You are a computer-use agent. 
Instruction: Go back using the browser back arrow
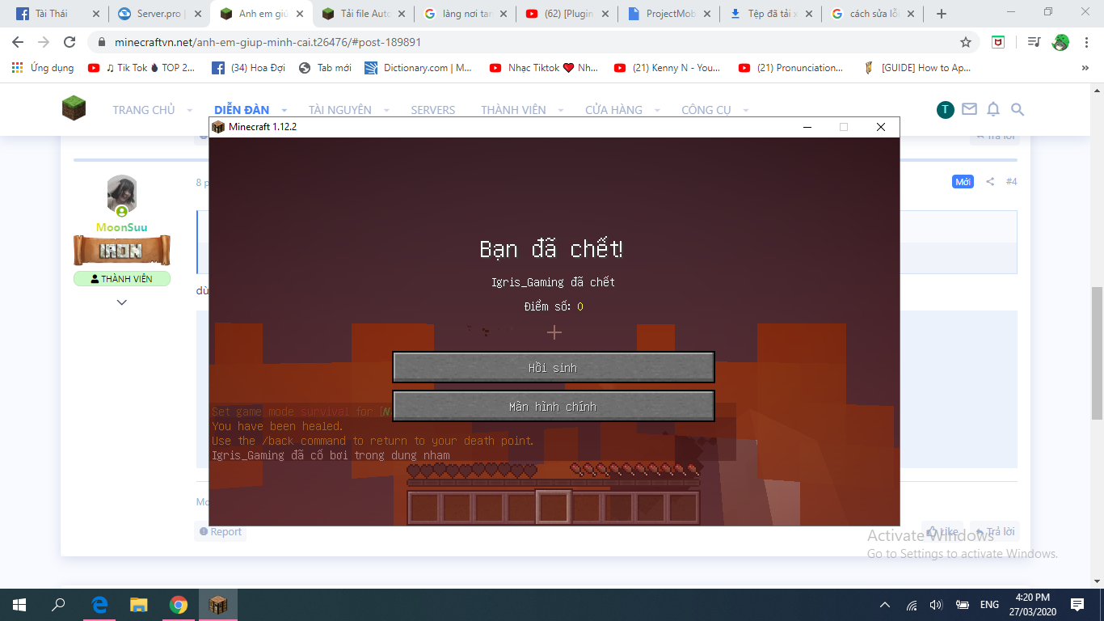tap(18, 42)
